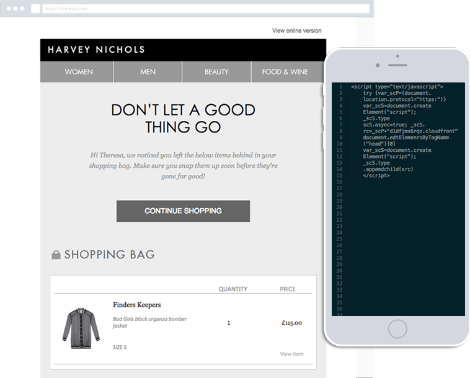Click the Price column header
Screen dimensions: 470x378
[x=288, y=289]
